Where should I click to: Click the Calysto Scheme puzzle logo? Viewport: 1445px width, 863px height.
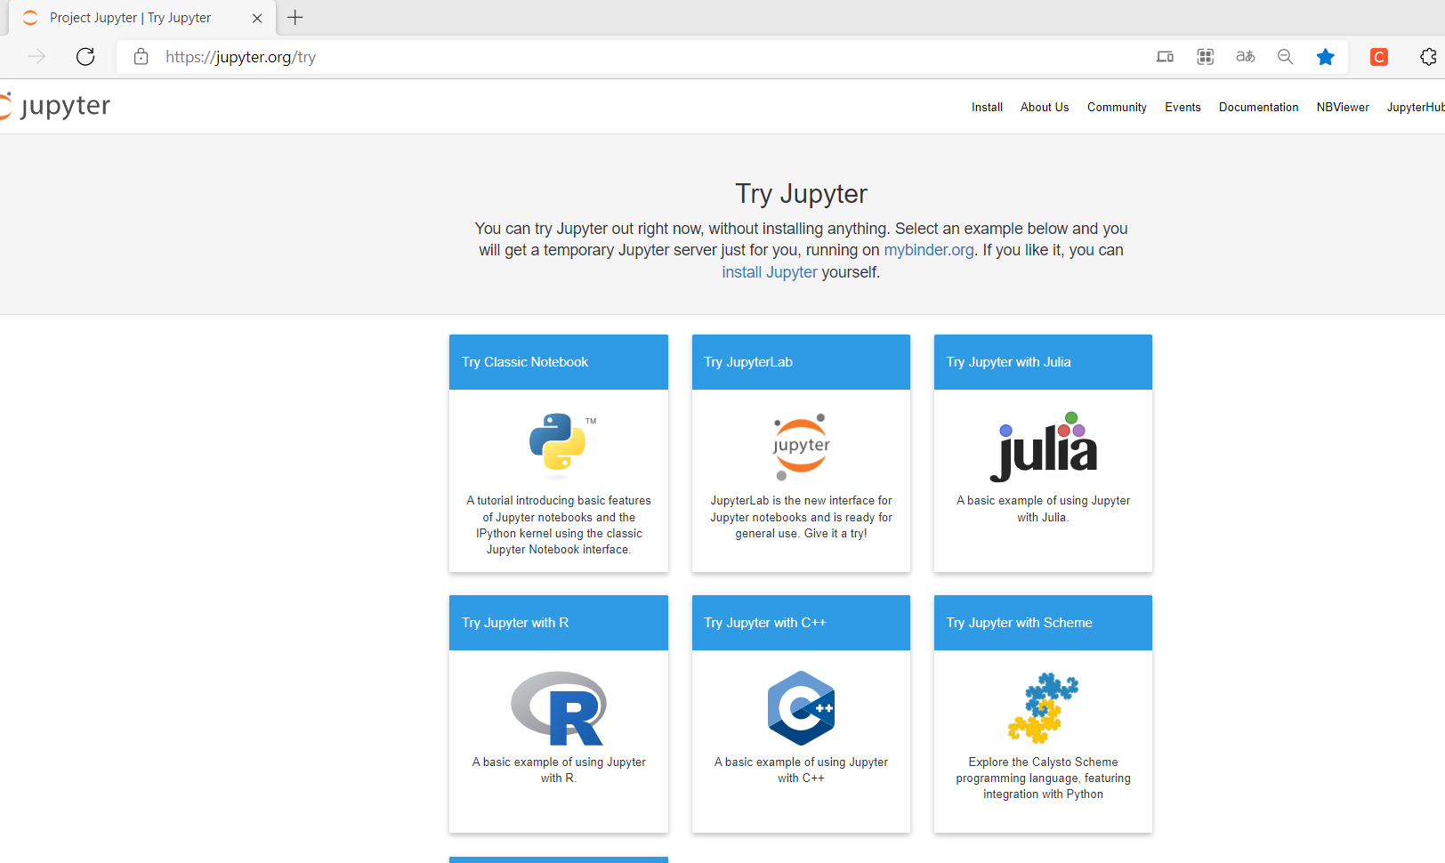(1043, 708)
